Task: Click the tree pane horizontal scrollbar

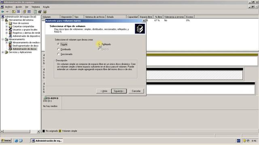Action: [20, 131]
